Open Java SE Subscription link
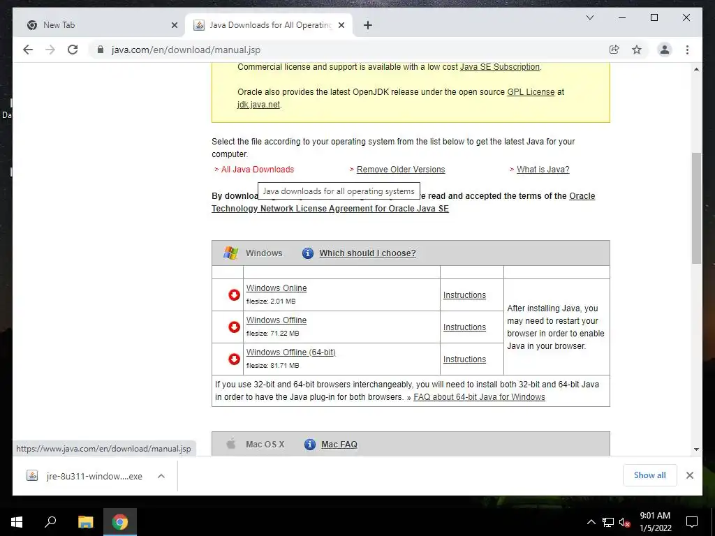Image resolution: width=715 pixels, height=536 pixels. coord(500,67)
